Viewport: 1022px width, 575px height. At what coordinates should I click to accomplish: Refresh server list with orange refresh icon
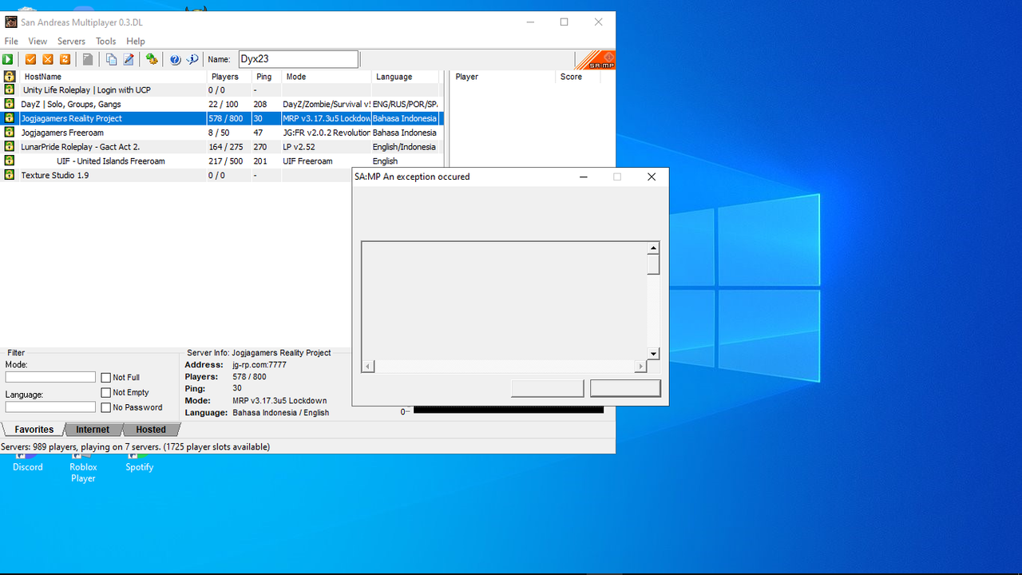pos(65,59)
